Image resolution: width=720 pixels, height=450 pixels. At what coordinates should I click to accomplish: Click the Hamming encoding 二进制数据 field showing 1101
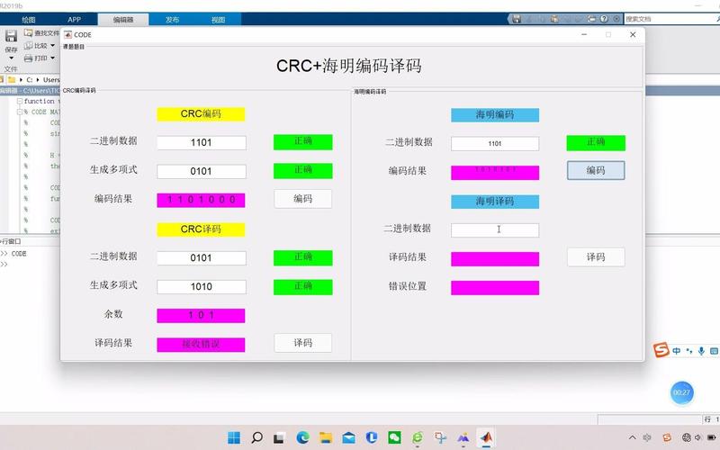(x=495, y=144)
